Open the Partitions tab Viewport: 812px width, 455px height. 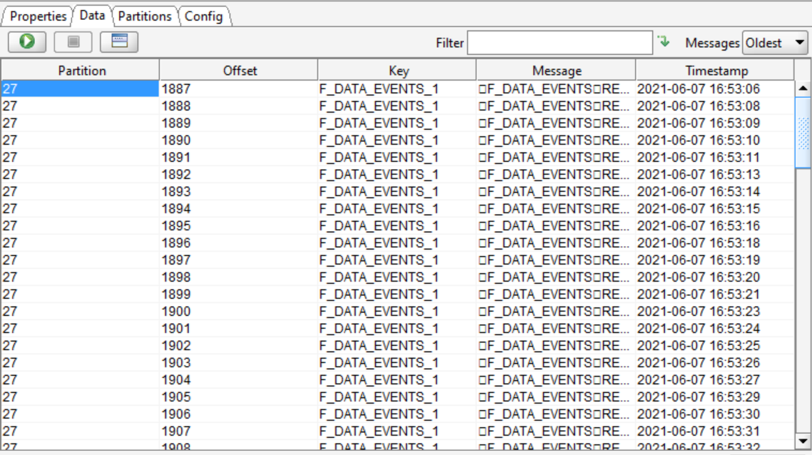145,16
